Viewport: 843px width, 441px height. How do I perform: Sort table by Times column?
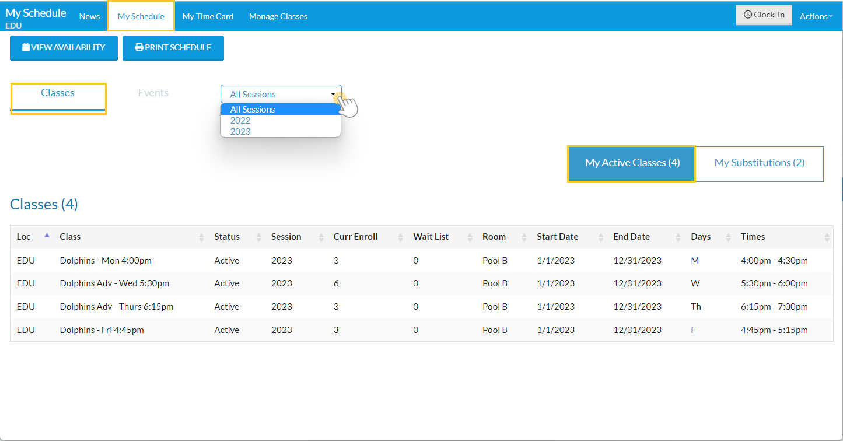click(x=784, y=237)
